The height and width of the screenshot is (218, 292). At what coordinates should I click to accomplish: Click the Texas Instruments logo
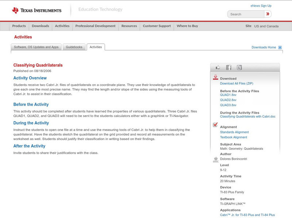[x=36, y=10]
